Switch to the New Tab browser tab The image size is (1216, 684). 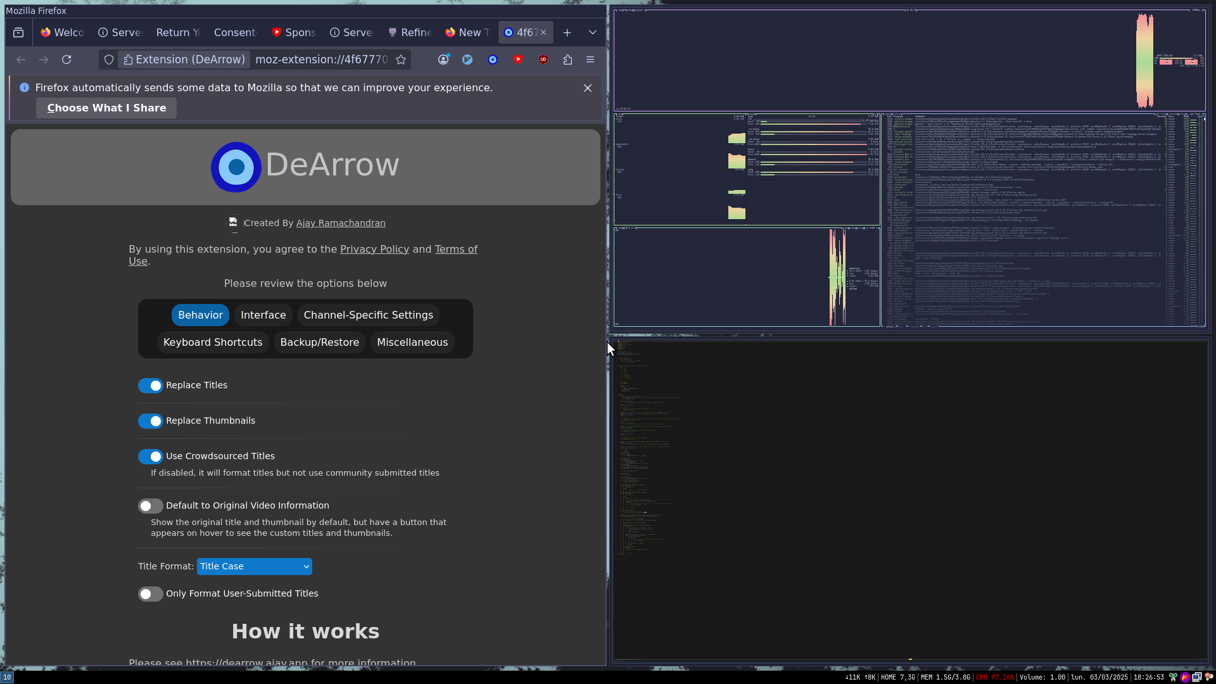click(x=467, y=32)
